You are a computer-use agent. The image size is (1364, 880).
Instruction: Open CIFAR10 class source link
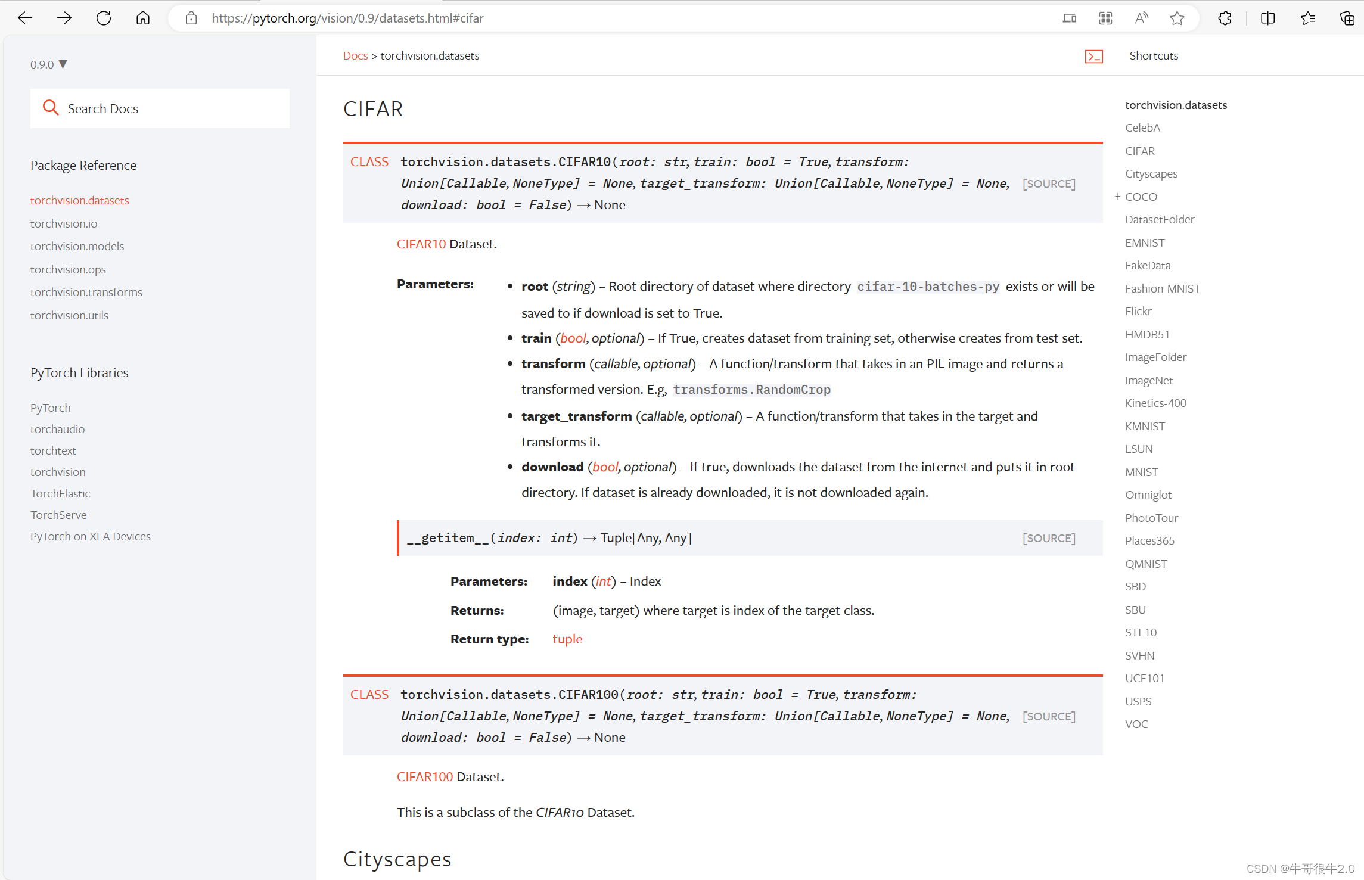tap(1049, 184)
